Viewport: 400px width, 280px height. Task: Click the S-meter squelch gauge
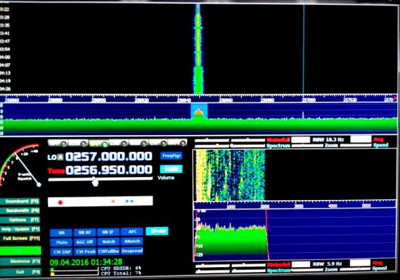click(x=21, y=165)
